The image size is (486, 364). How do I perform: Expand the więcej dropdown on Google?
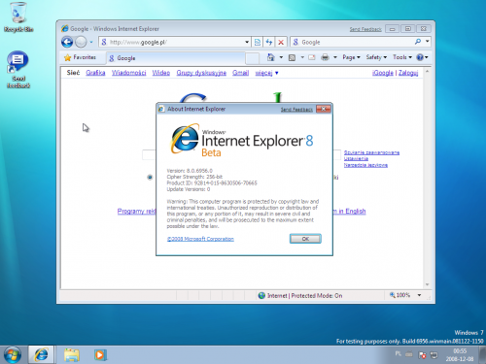(x=266, y=73)
